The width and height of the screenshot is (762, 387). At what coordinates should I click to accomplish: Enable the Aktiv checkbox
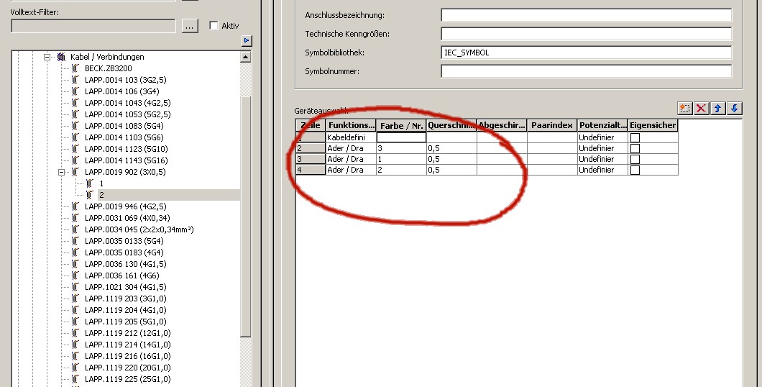[214, 25]
